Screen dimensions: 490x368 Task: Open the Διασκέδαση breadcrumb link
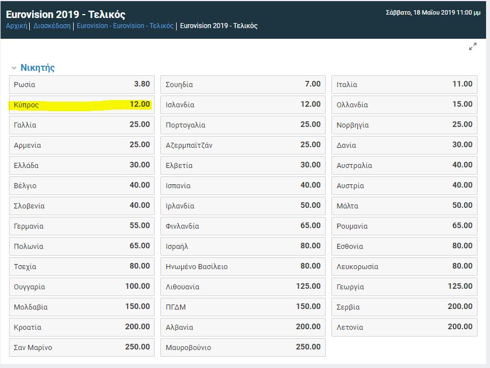tap(52, 26)
